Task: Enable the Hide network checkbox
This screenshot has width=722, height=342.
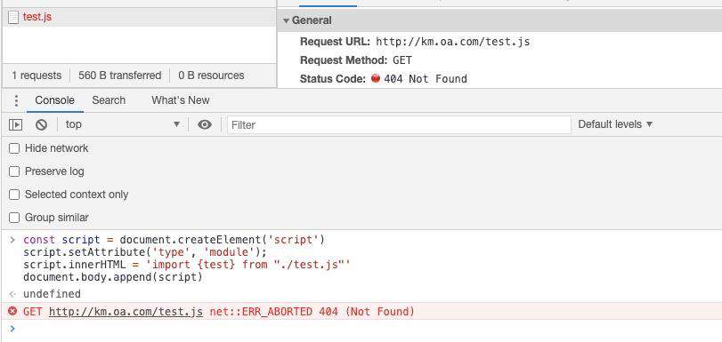Action: pyautogui.click(x=14, y=148)
